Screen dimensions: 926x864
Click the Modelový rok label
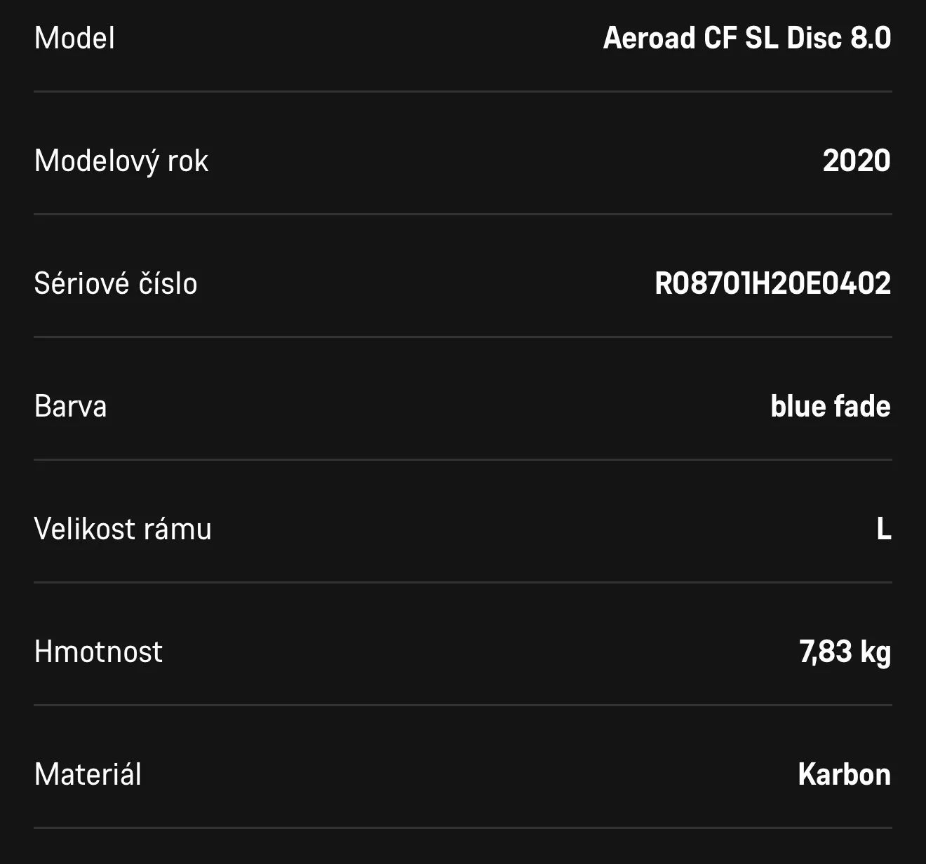(121, 161)
